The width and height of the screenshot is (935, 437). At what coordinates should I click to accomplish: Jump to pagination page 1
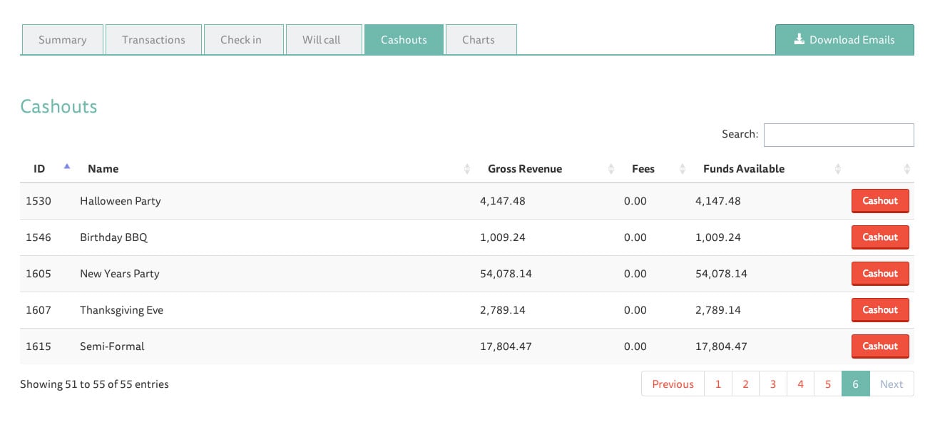click(717, 384)
